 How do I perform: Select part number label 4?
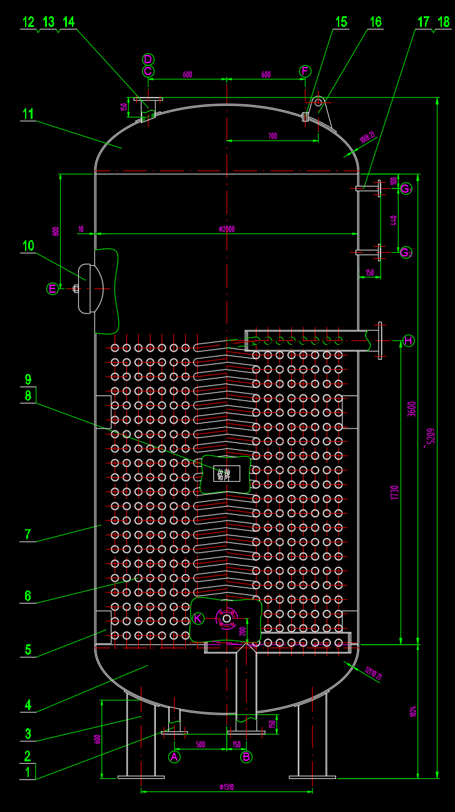point(28,704)
